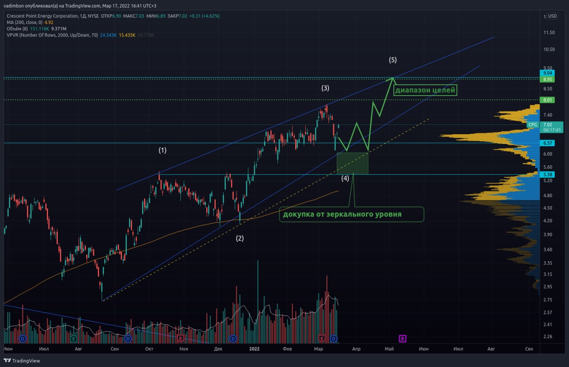Select the 9.04 price level label
This screenshot has height=367, width=569.
pyautogui.click(x=547, y=73)
